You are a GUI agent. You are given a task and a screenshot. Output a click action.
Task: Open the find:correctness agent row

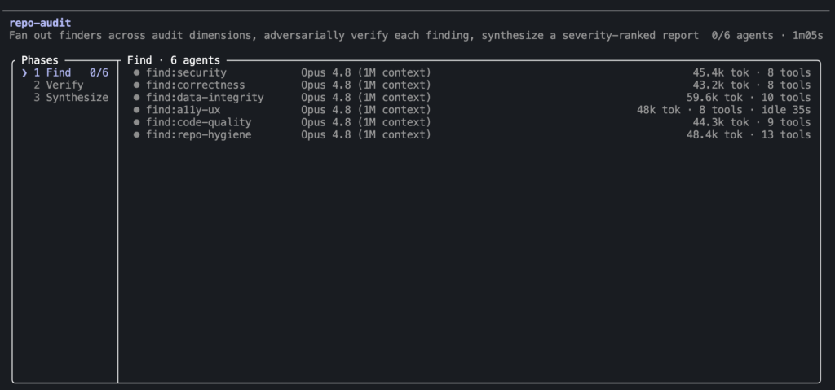point(472,85)
